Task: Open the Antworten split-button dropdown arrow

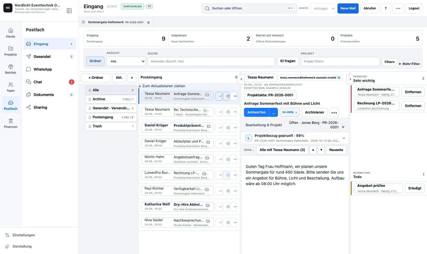Action: pyautogui.click(x=273, y=112)
